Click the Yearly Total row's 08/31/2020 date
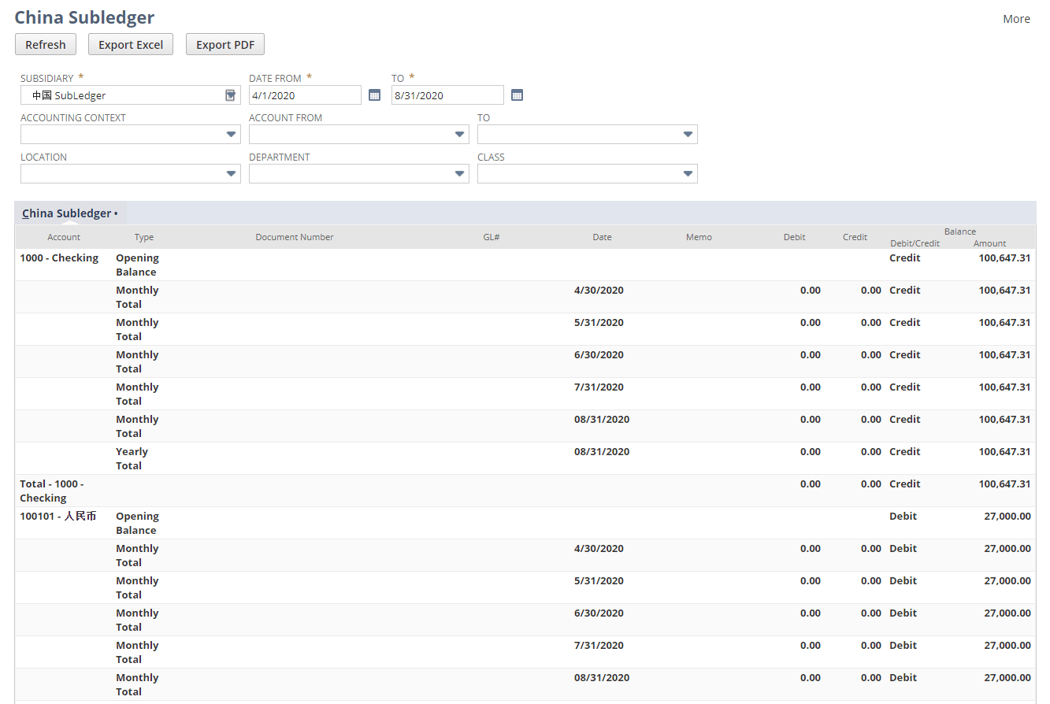 tap(602, 452)
